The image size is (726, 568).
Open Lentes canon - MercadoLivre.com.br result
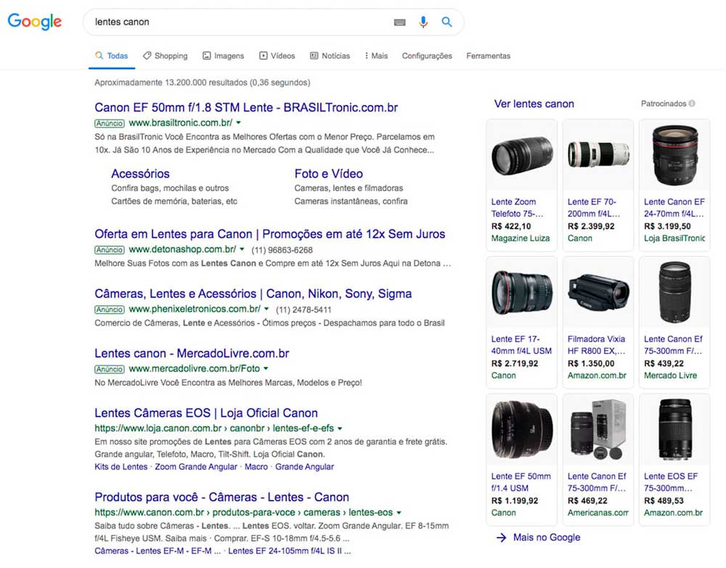coord(192,353)
